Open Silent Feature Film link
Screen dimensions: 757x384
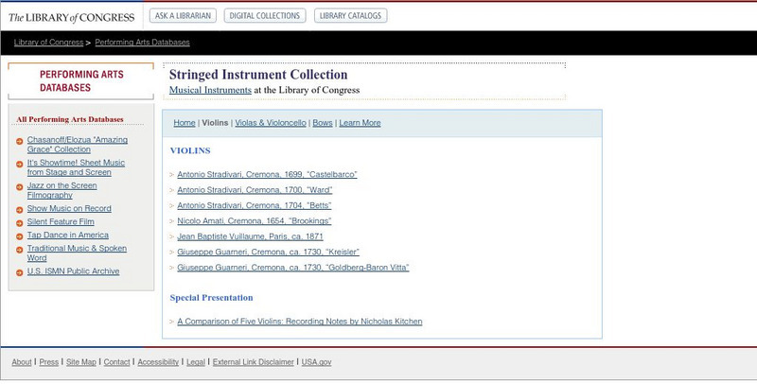pos(61,222)
